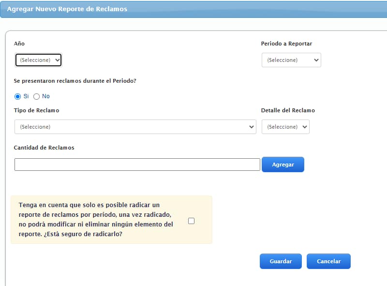Open the Año dropdown
The width and height of the screenshot is (387, 286).
(39, 60)
